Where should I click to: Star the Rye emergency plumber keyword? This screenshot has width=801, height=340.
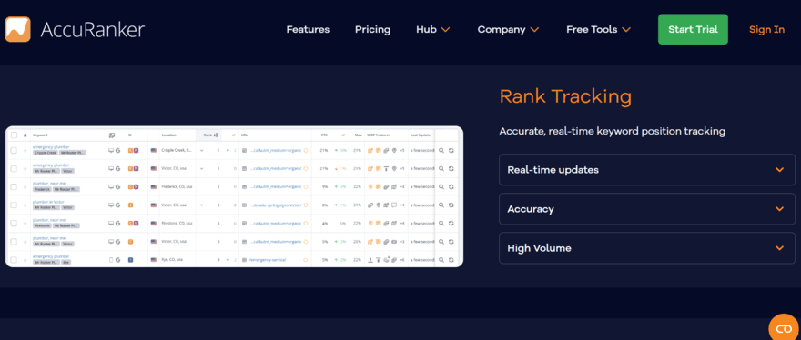click(x=25, y=260)
